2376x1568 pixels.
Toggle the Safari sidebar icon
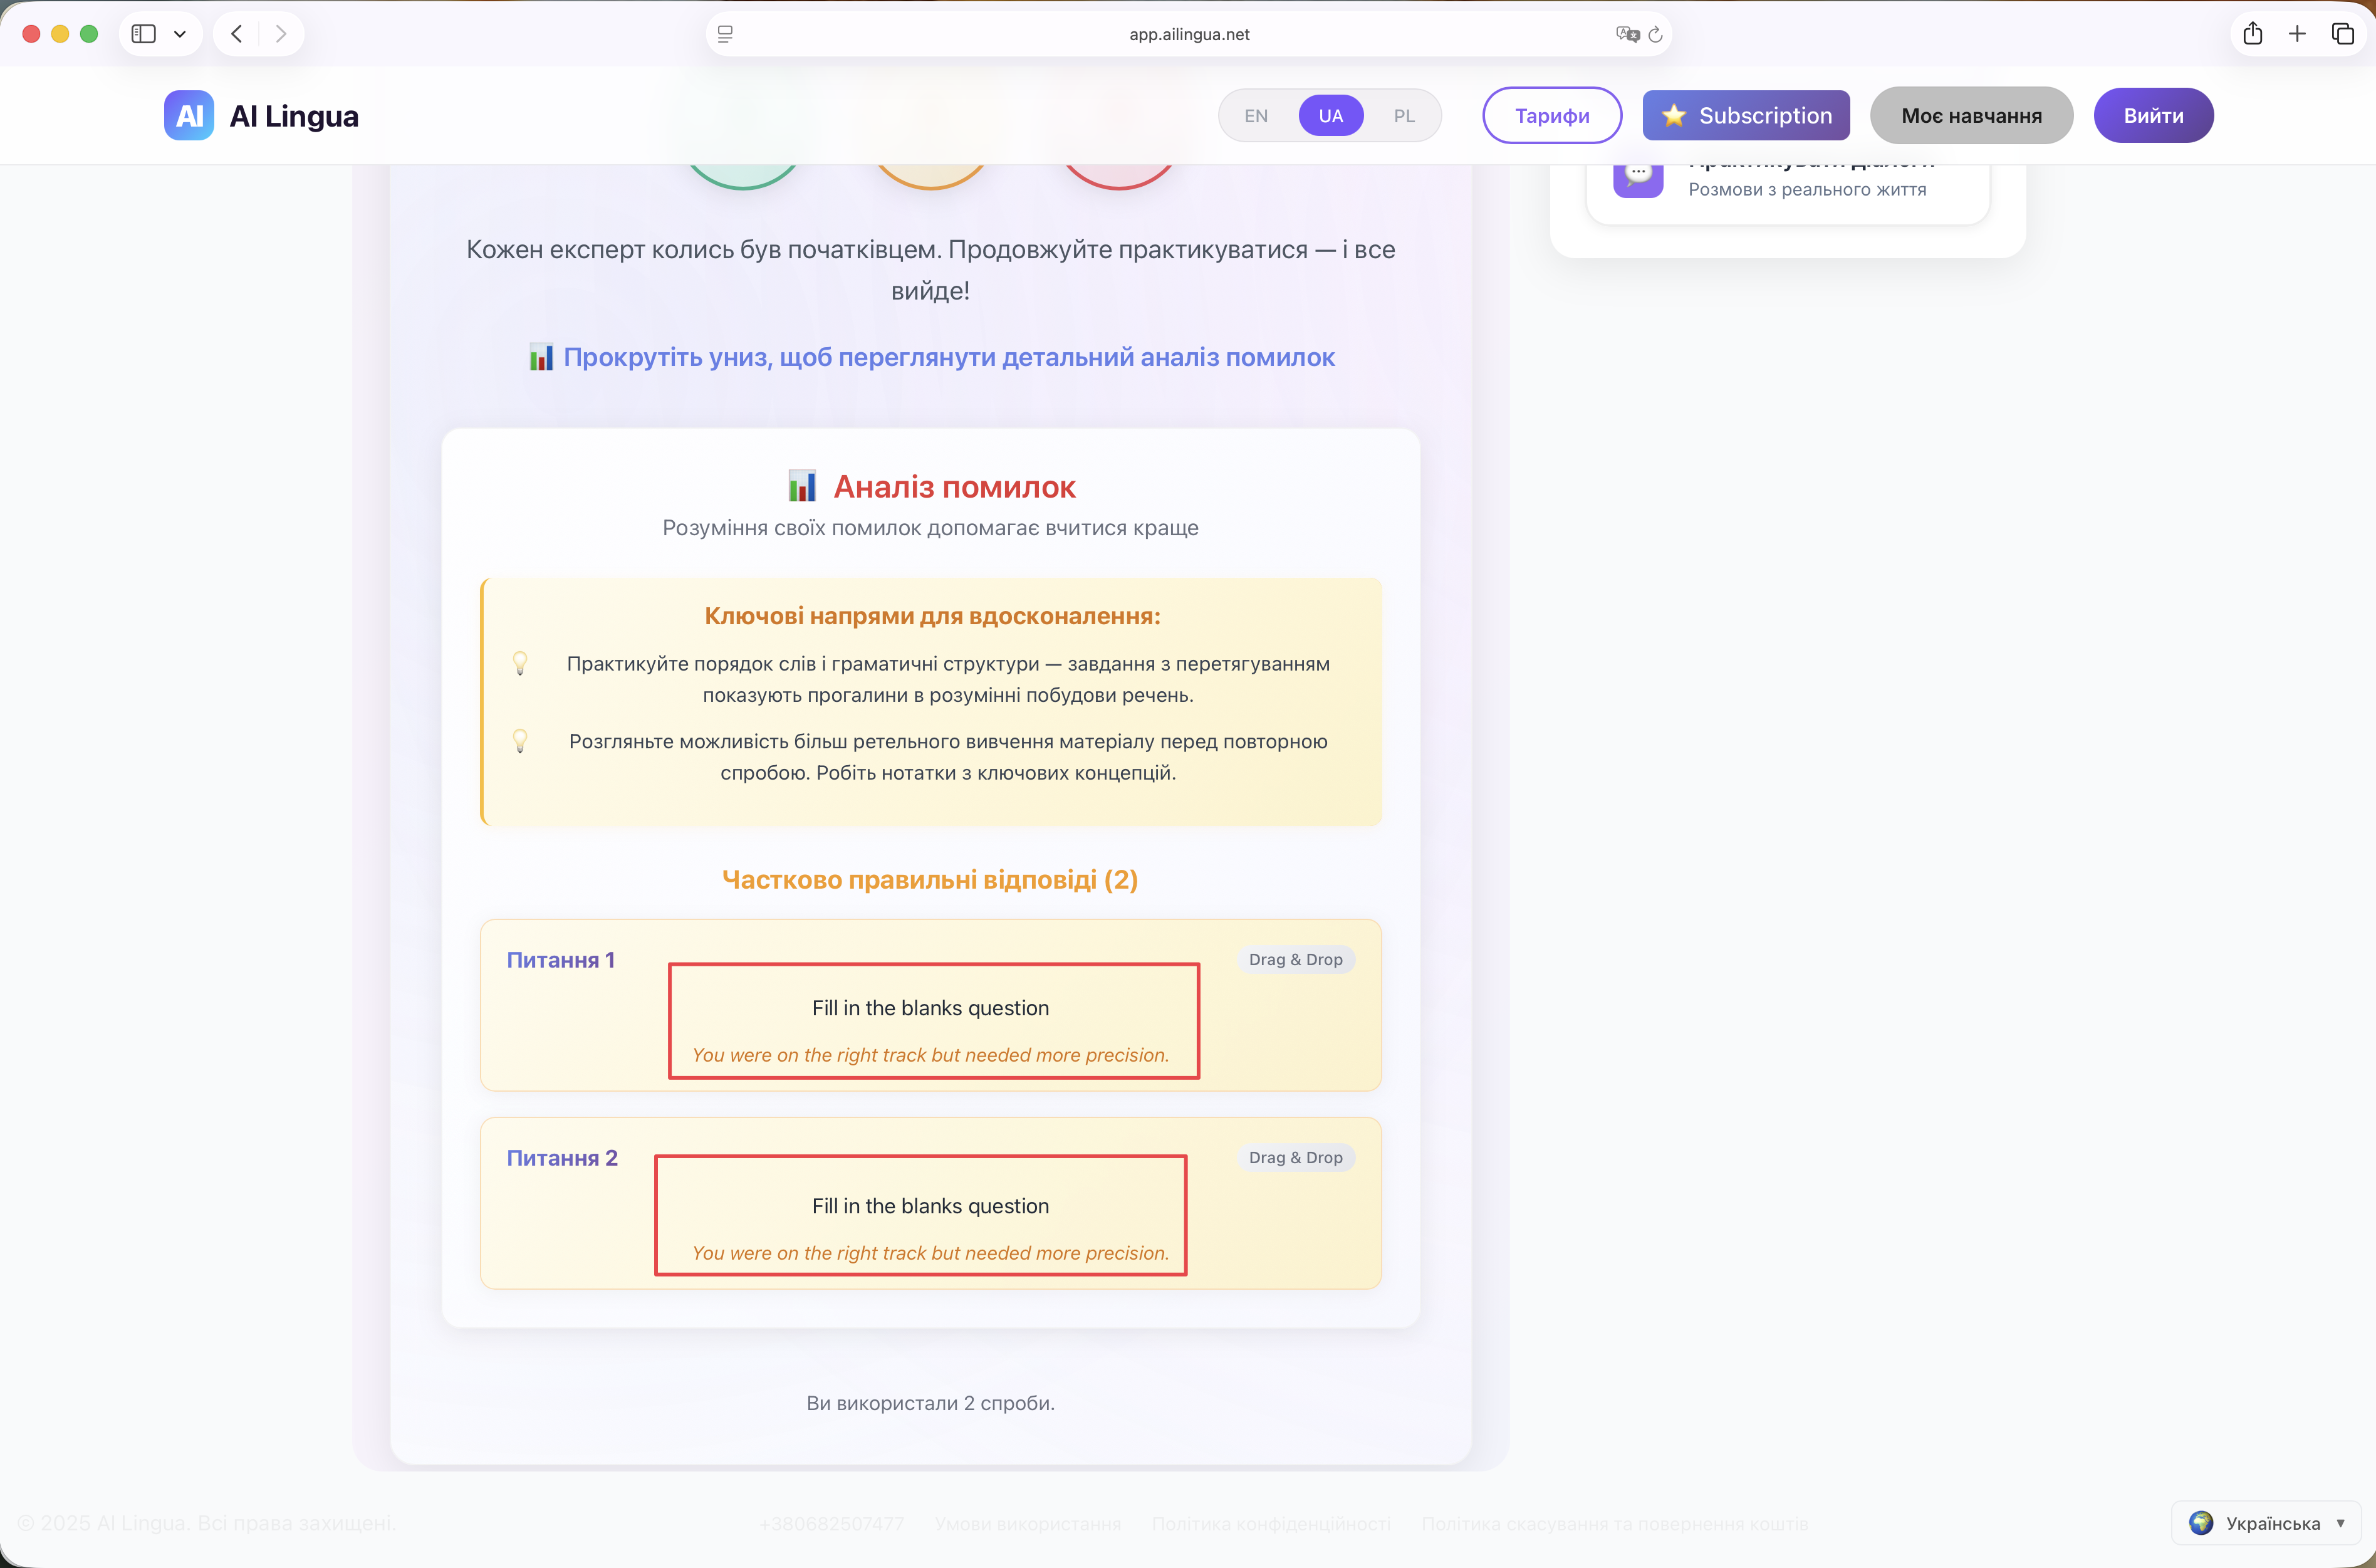144,34
